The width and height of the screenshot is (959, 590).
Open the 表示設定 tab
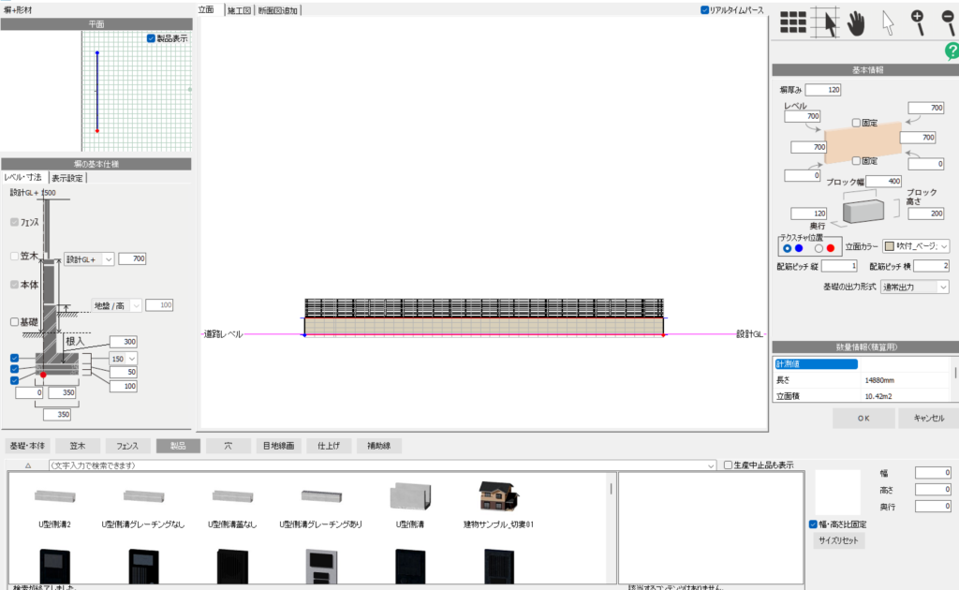(67, 177)
